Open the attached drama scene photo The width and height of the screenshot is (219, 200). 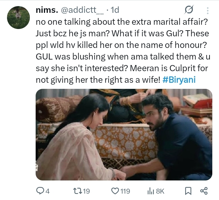tap(124, 134)
